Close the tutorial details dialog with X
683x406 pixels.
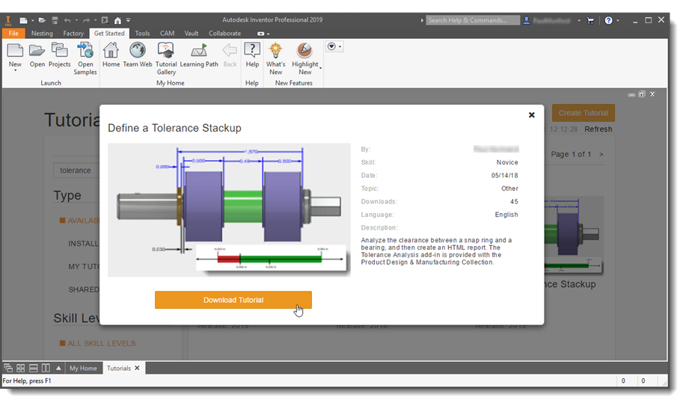(x=531, y=115)
